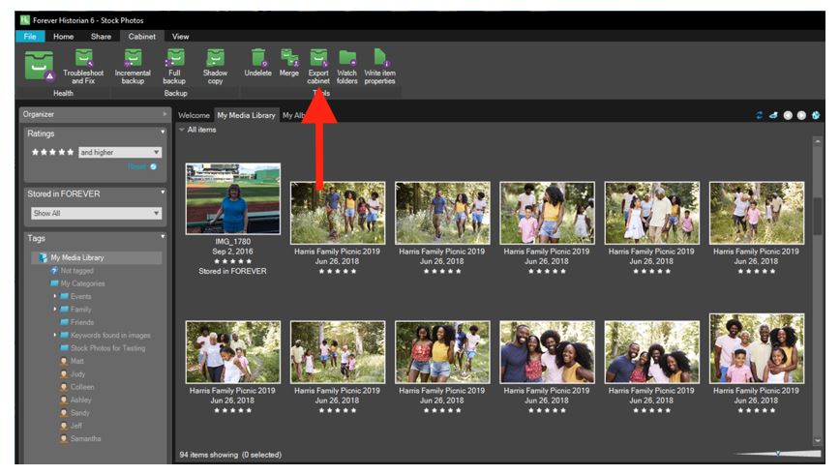The height and width of the screenshot is (475, 840).
Task: Switch to the View ribbon tab
Action: click(181, 37)
